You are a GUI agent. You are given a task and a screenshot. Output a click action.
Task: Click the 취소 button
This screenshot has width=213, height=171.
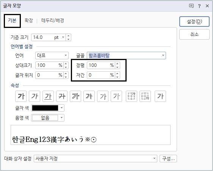194,34
